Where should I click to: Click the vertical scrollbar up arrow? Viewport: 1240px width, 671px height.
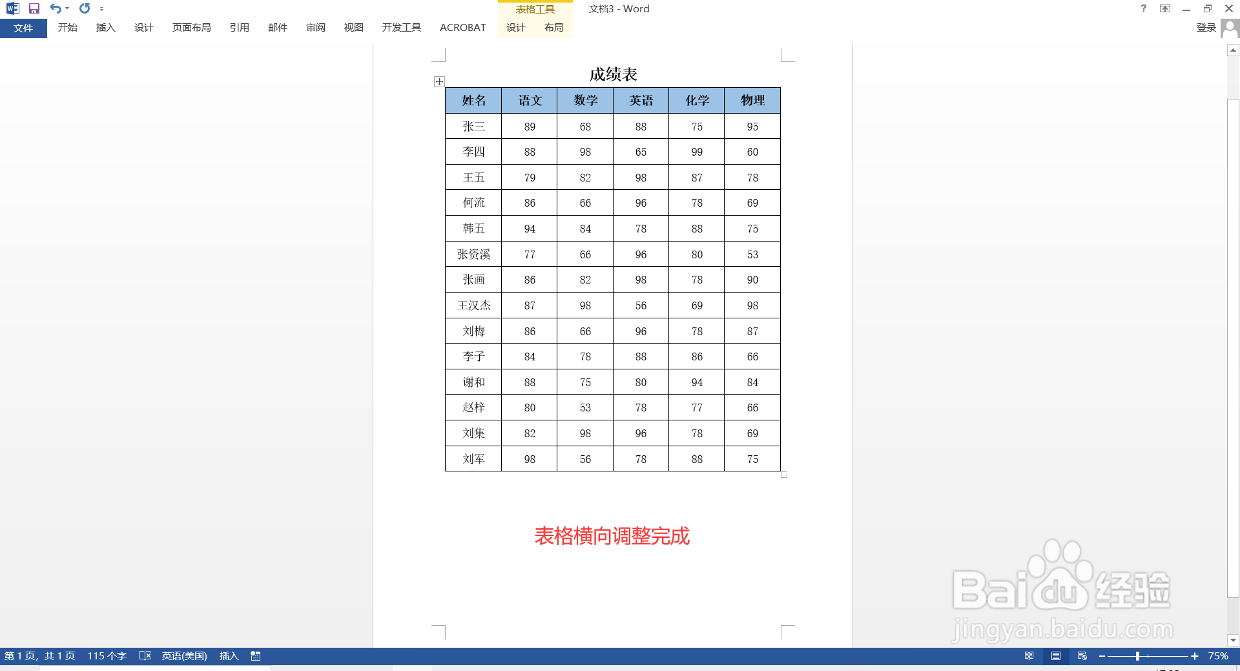[x=1233, y=50]
